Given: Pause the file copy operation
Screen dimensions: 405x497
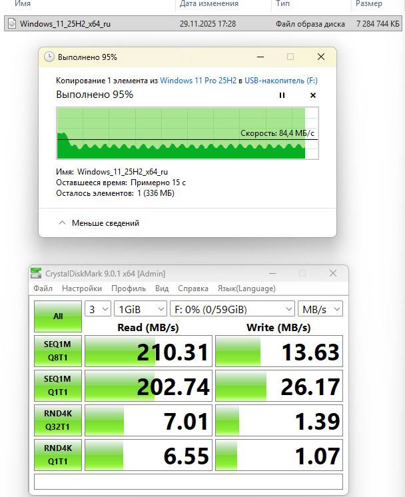Looking at the screenshot, I should coord(282,95).
